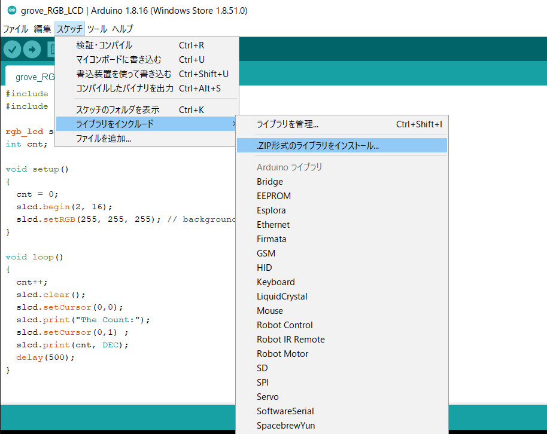
Task: Click コンパイルしたバイナリを出力 menu item
Action: (x=125, y=88)
